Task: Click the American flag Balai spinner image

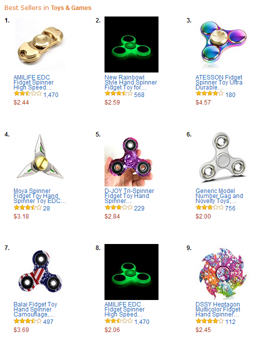Action: tap(40, 272)
